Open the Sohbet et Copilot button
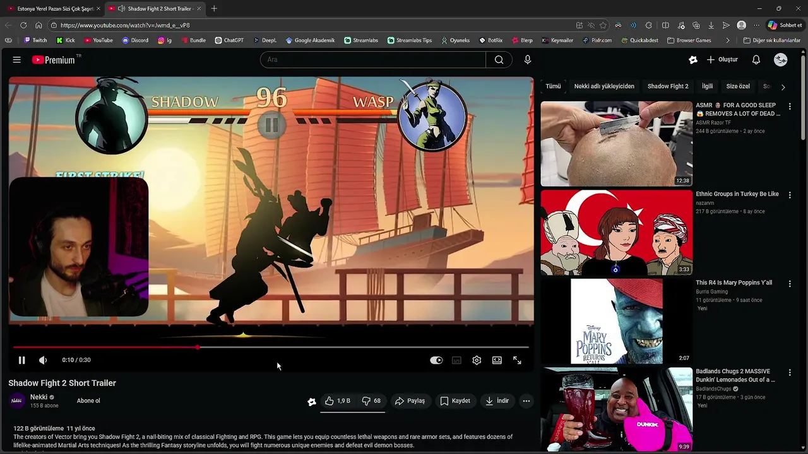The width and height of the screenshot is (808, 454). [x=785, y=25]
